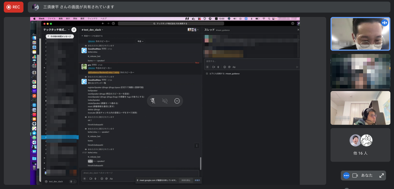Click three-dot more actions on message
The height and width of the screenshot is (189, 394).
click(197, 146)
